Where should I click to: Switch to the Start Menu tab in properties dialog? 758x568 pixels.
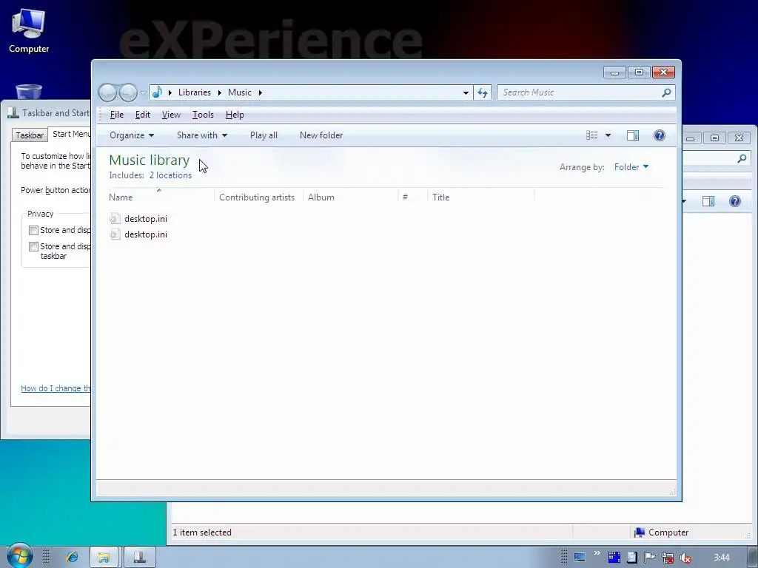coord(71,134)
